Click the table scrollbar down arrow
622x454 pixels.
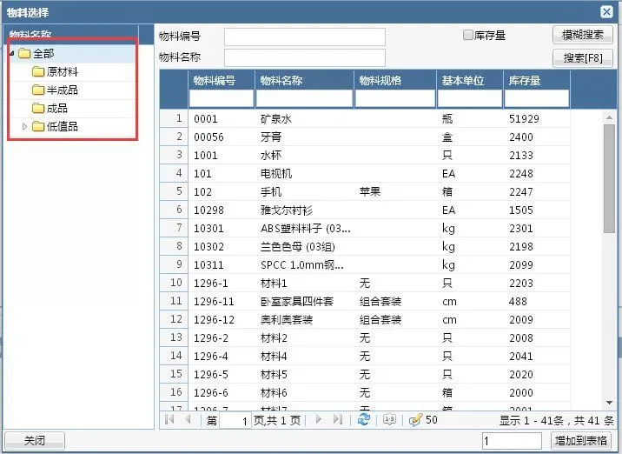(609, 403)
